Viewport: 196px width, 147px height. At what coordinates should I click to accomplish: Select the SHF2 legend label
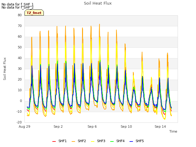[82, 141]
